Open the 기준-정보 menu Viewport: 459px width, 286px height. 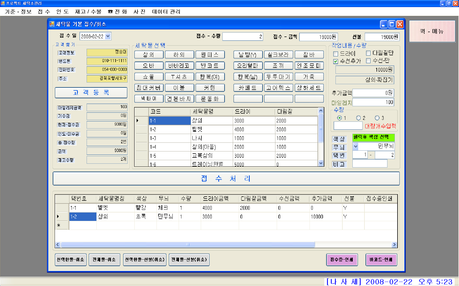[18, 12]
